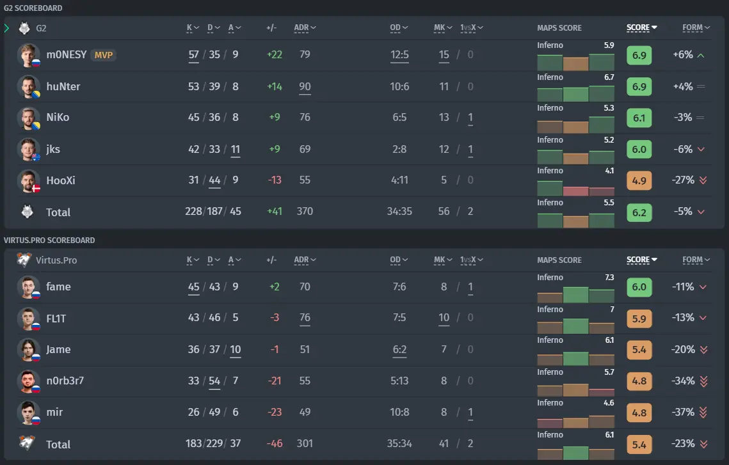This screenshot has width=729, height=465.
Task: Click huNter's player avatar
Action: 28,86
